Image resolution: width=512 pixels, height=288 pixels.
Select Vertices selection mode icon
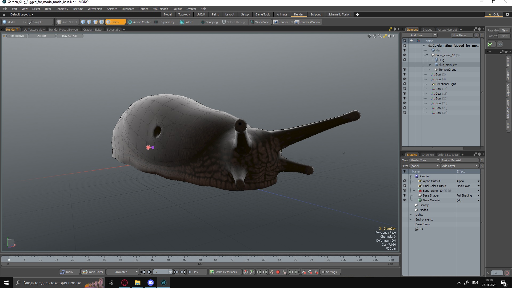point(83,22)
